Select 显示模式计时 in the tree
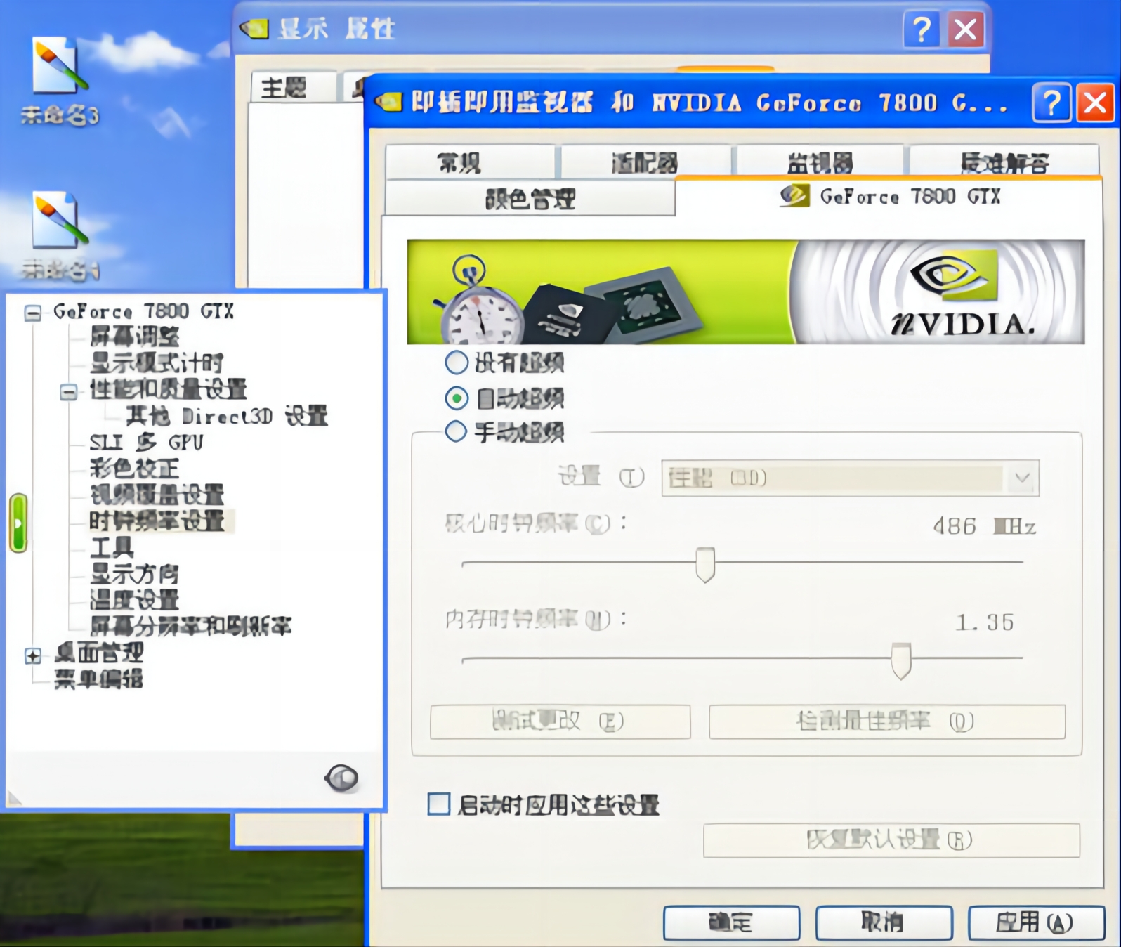This screenshot has height=947, width=1121. coord(156,363)
